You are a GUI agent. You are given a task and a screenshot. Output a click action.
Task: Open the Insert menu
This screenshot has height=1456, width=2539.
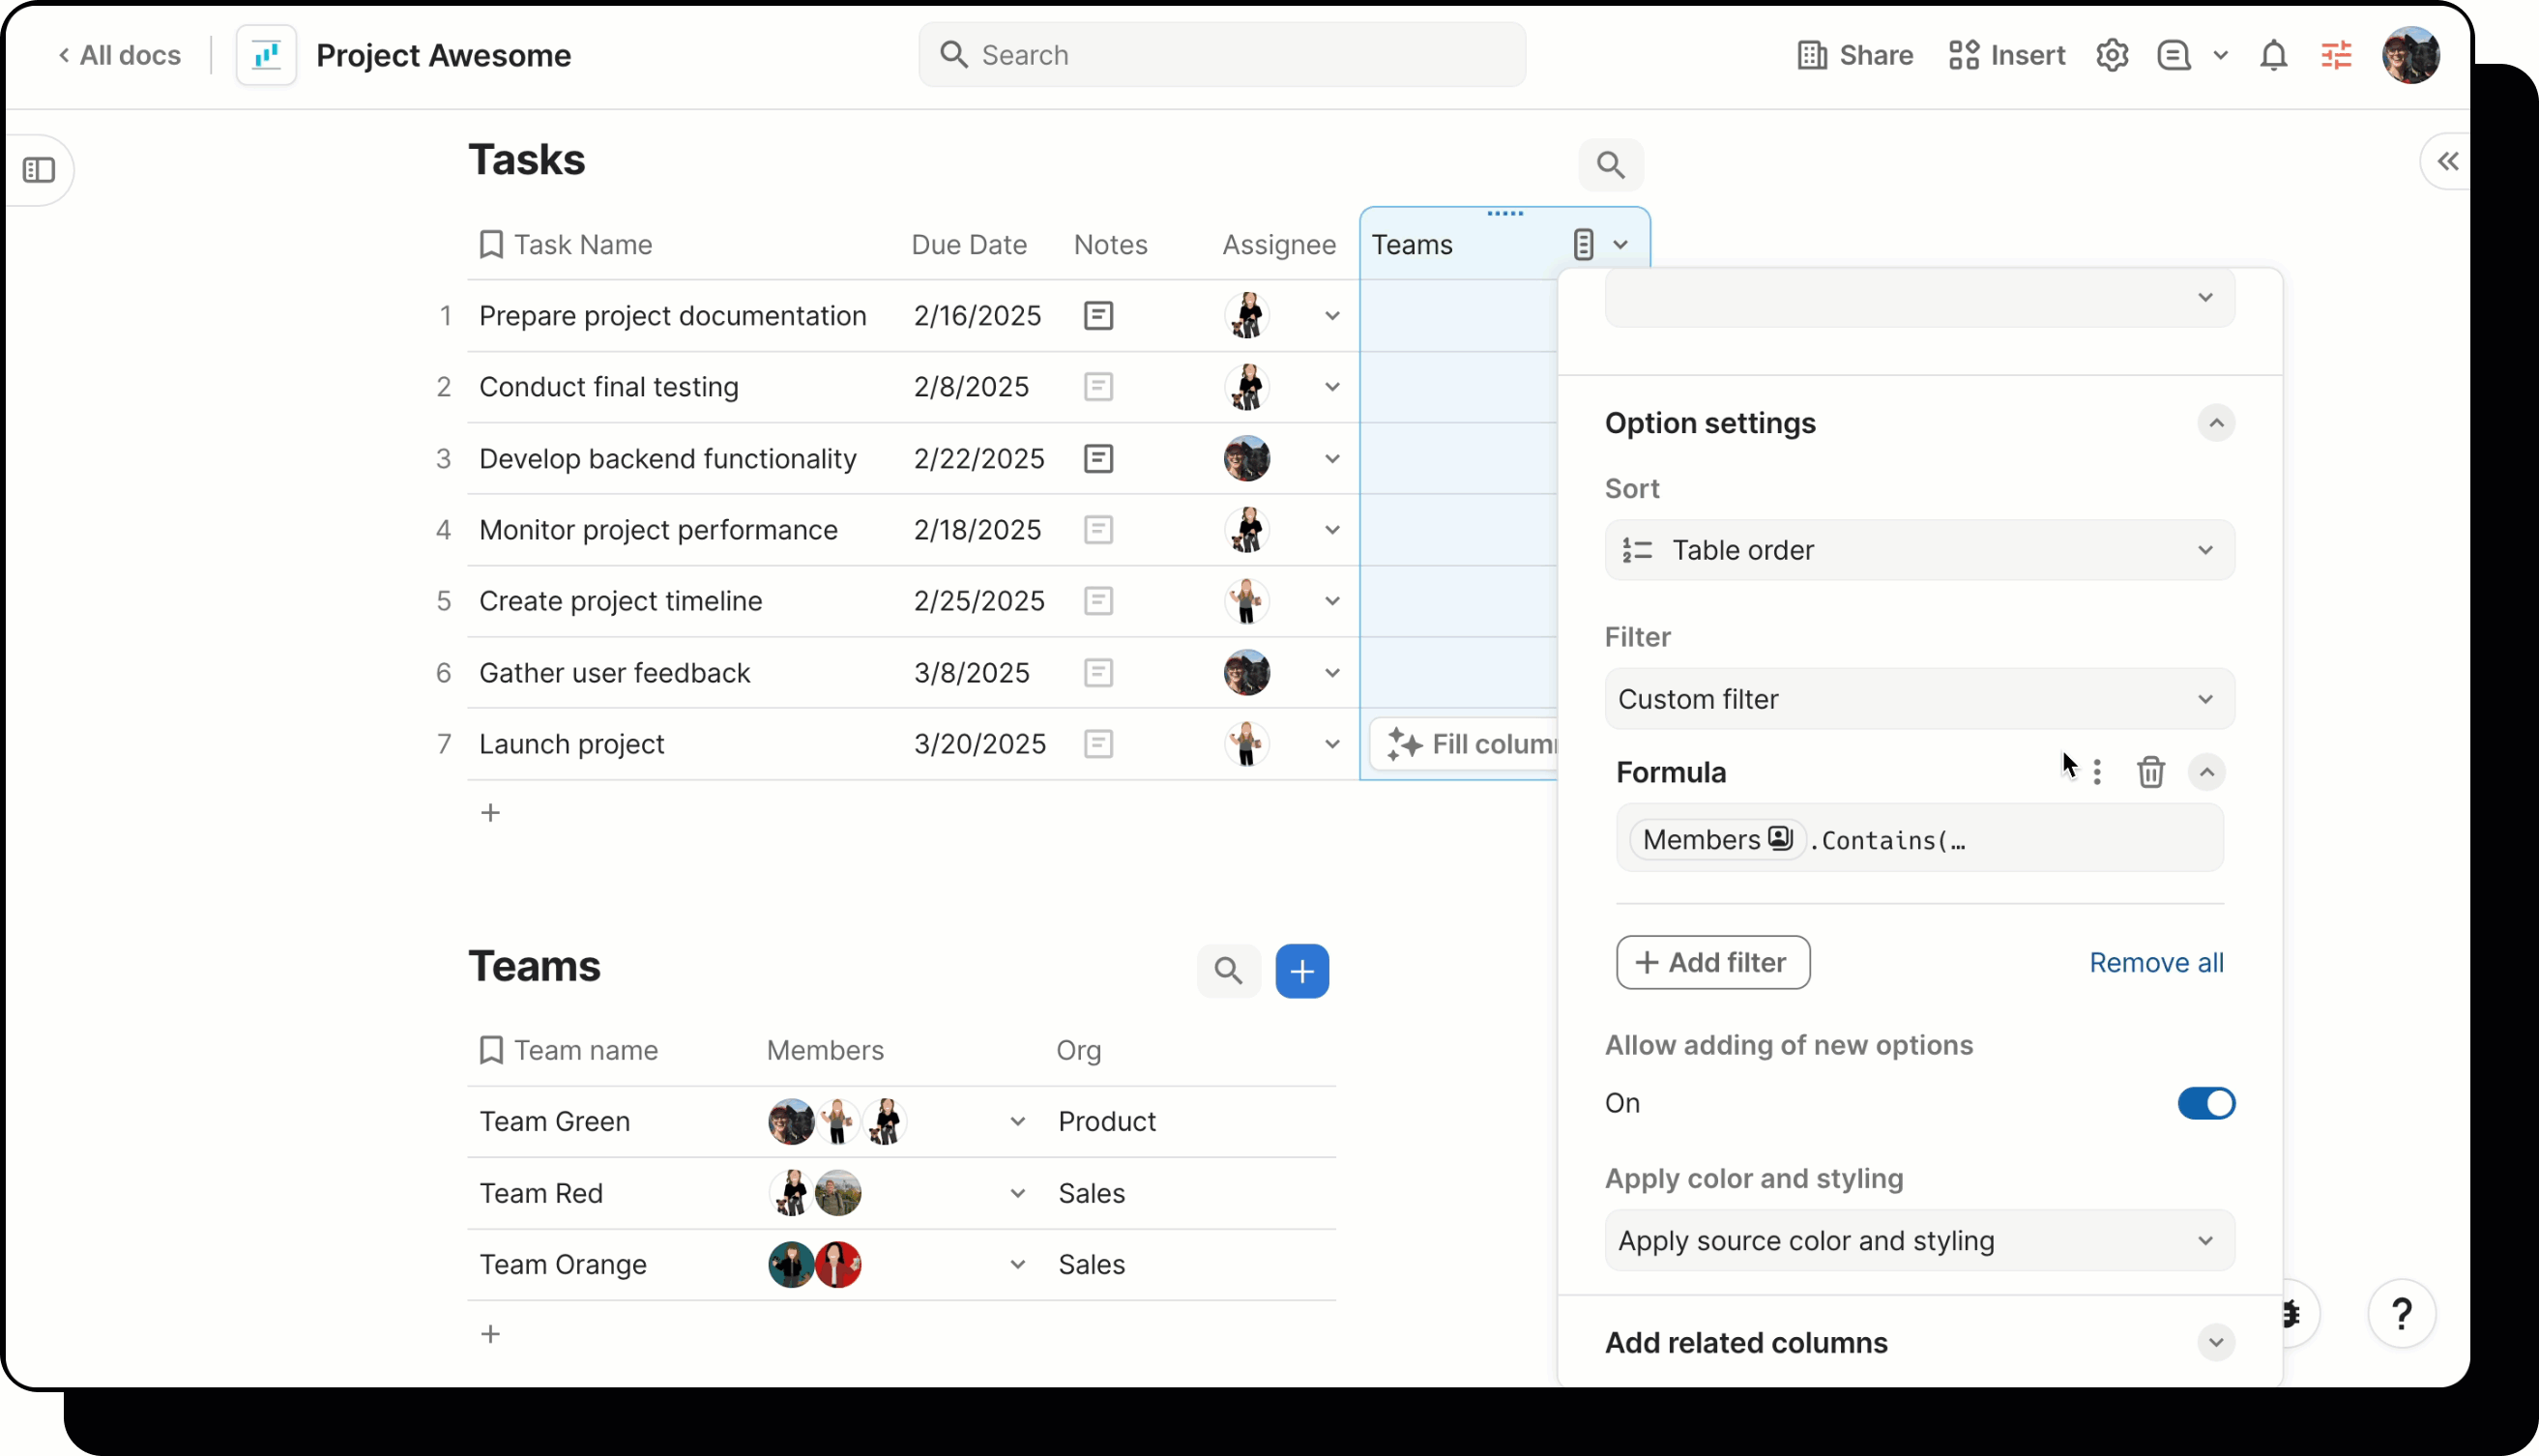(2006, 55)
